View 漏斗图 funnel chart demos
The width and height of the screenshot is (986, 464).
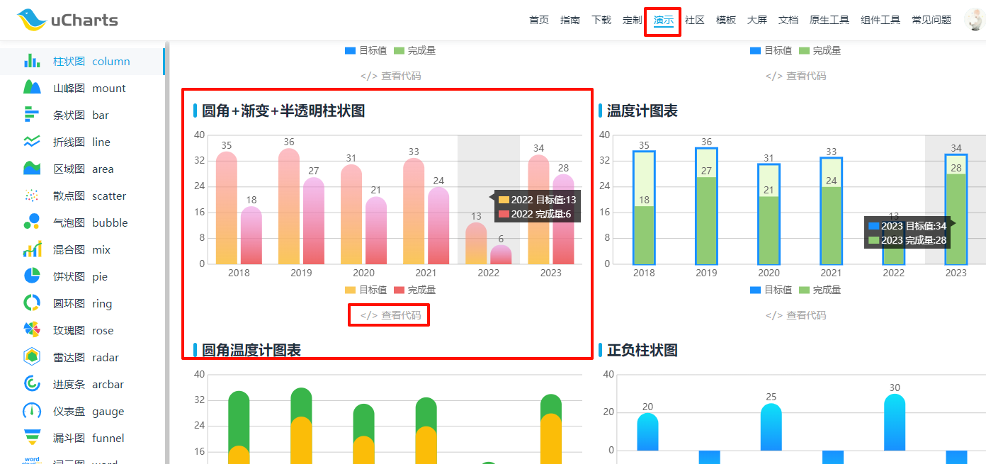[82, 438]
